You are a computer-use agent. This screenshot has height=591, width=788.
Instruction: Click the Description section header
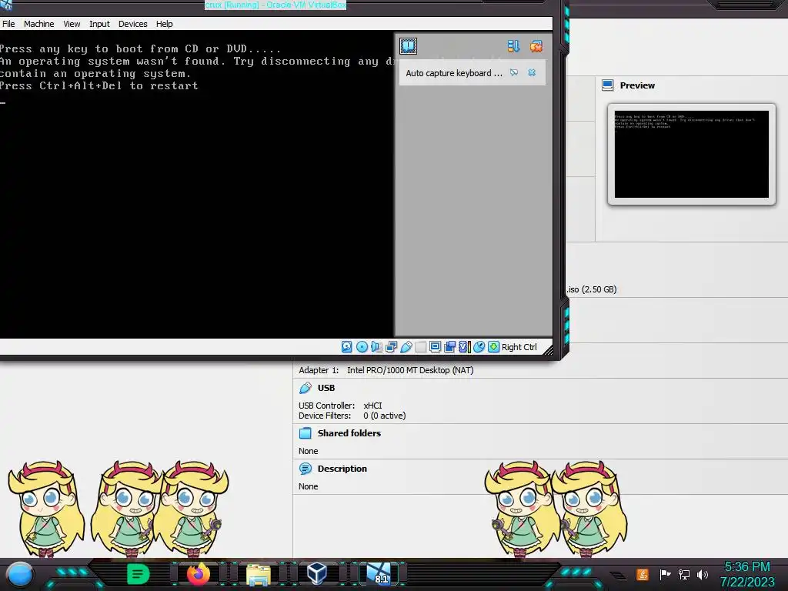[x=342, y=469]
